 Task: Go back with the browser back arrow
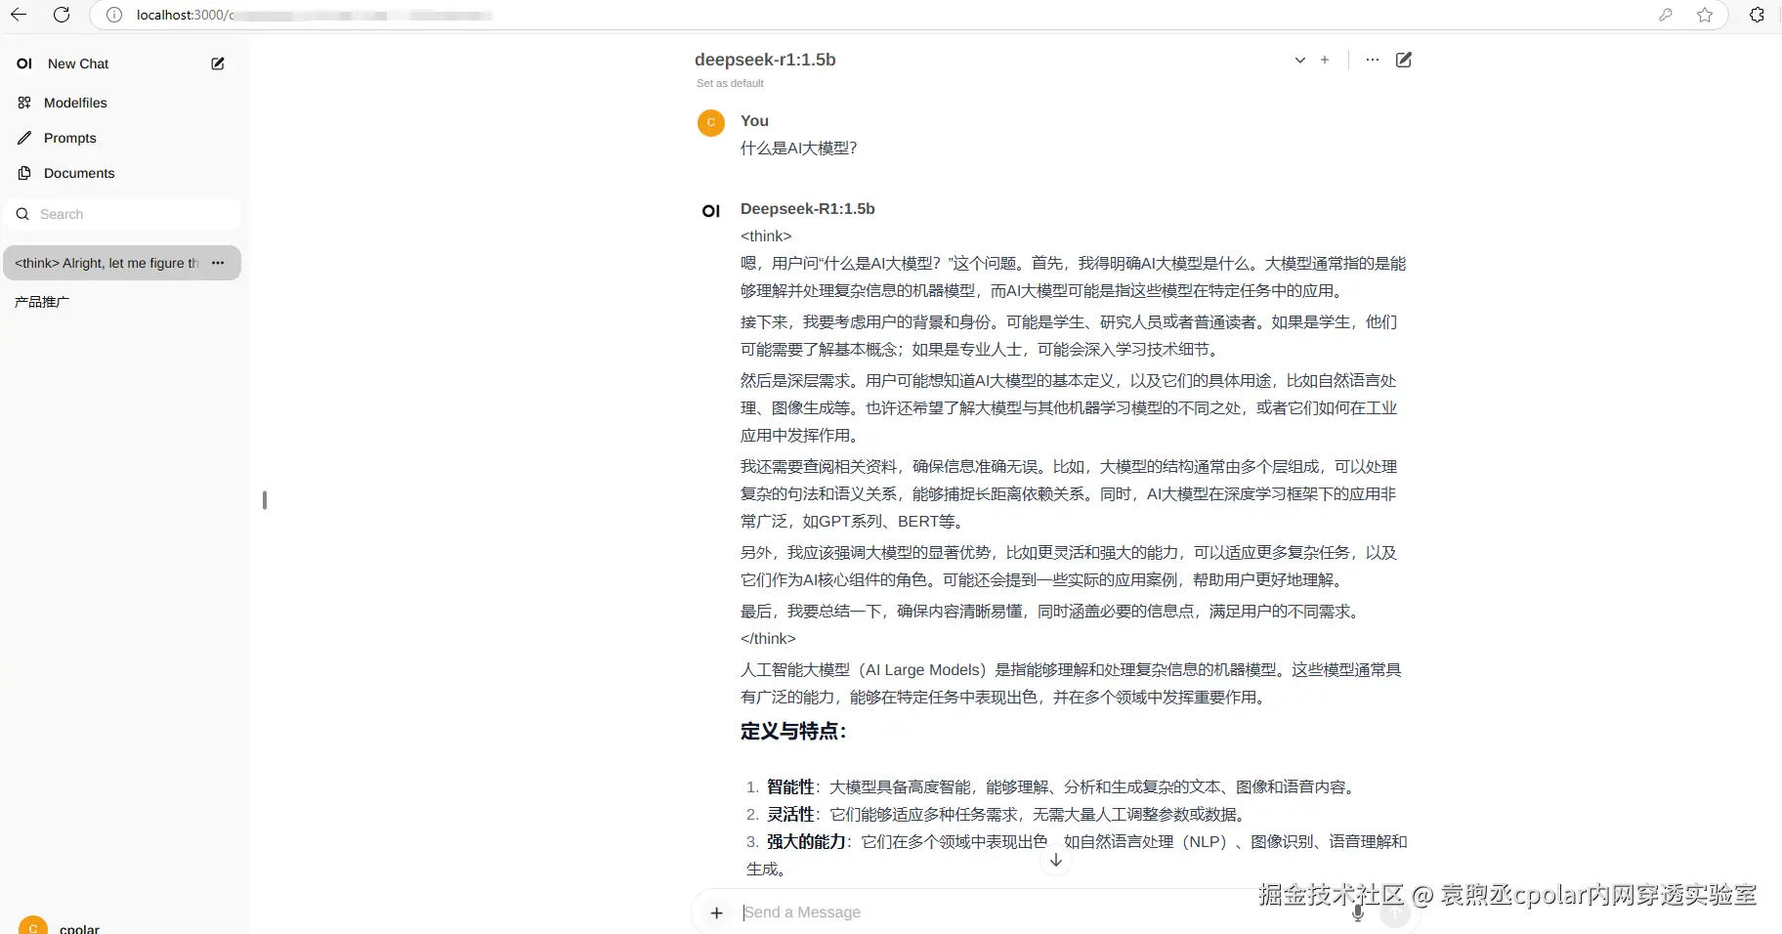(x=18, y=15)
